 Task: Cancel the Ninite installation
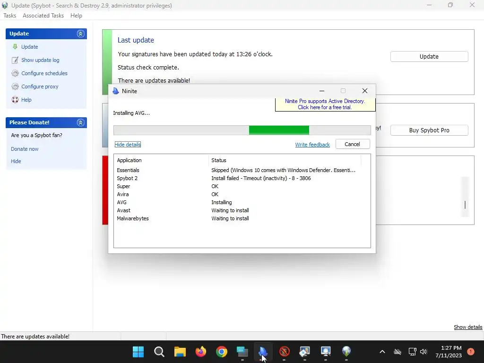click(x=353, y=144)
